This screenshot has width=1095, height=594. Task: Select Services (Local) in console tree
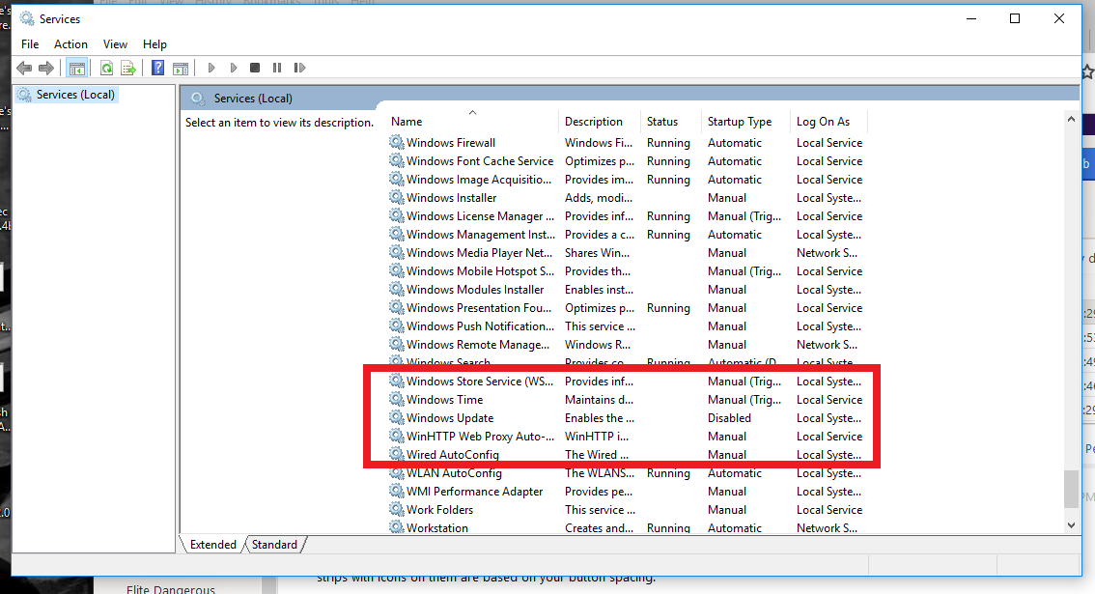pyautogui.click(x=68, y=95)
